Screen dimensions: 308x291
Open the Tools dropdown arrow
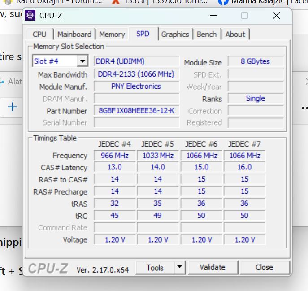pos(179,267)
